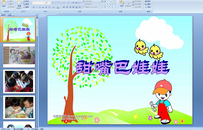The height and width of the screenshot is (130, 203).
Task: Open the Font group dialog launcher
Action: coord(60,11)
